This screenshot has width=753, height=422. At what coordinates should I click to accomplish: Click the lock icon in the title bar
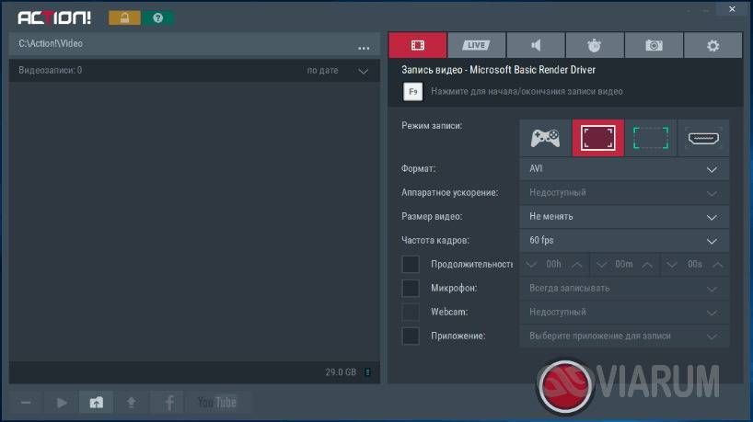coord(124,18)
